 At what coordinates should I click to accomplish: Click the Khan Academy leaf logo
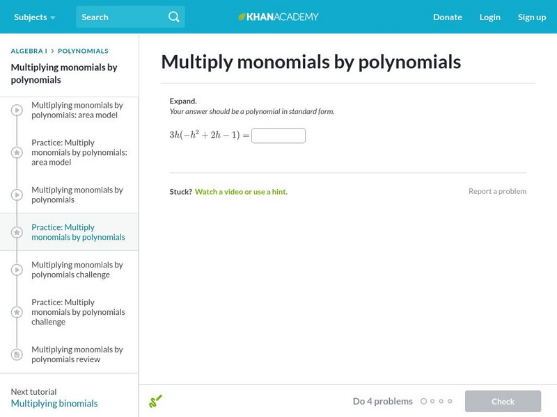[x=242, y=17]
